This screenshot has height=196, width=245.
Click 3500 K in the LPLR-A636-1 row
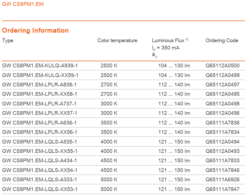109,122
